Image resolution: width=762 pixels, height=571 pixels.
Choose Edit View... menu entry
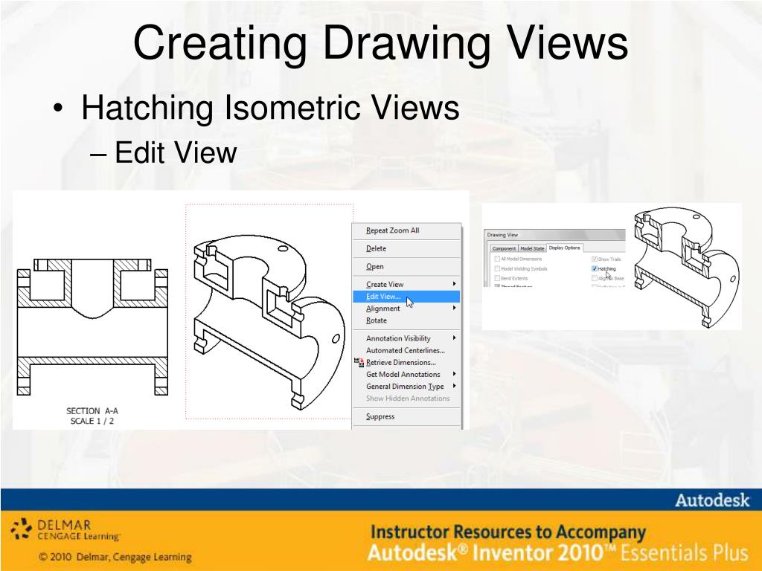point(407,296)
